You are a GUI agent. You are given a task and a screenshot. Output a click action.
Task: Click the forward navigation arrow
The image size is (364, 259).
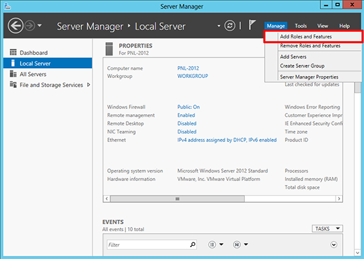pyautogui.click(x=30, y=26)
